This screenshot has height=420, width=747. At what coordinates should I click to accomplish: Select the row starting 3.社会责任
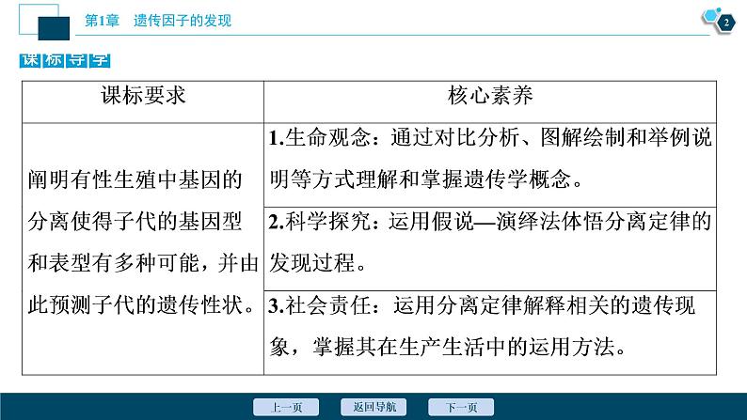tap(490, 333)
